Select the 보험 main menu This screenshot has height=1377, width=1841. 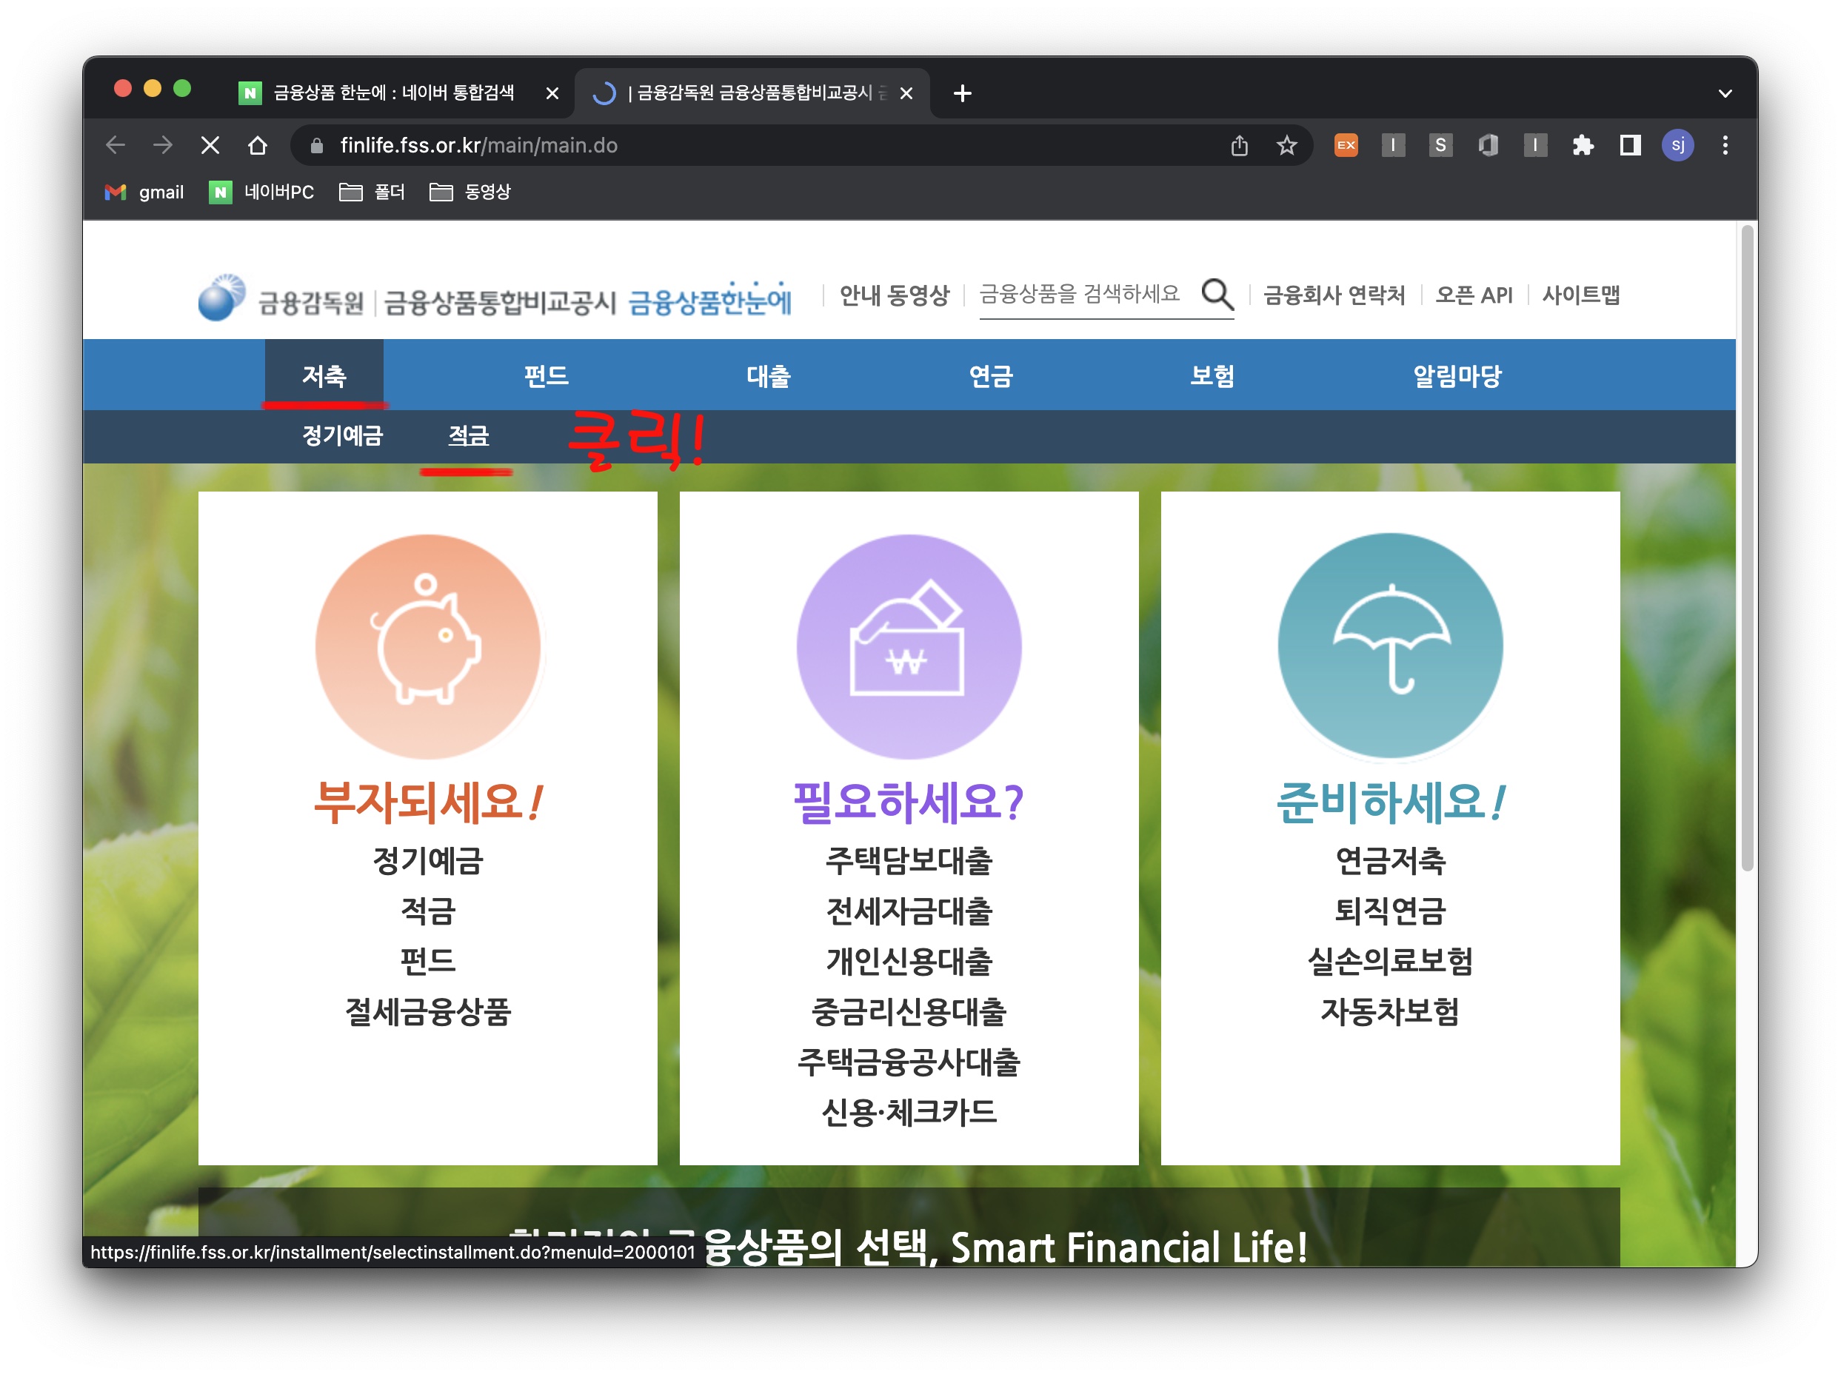[1212, 375]
